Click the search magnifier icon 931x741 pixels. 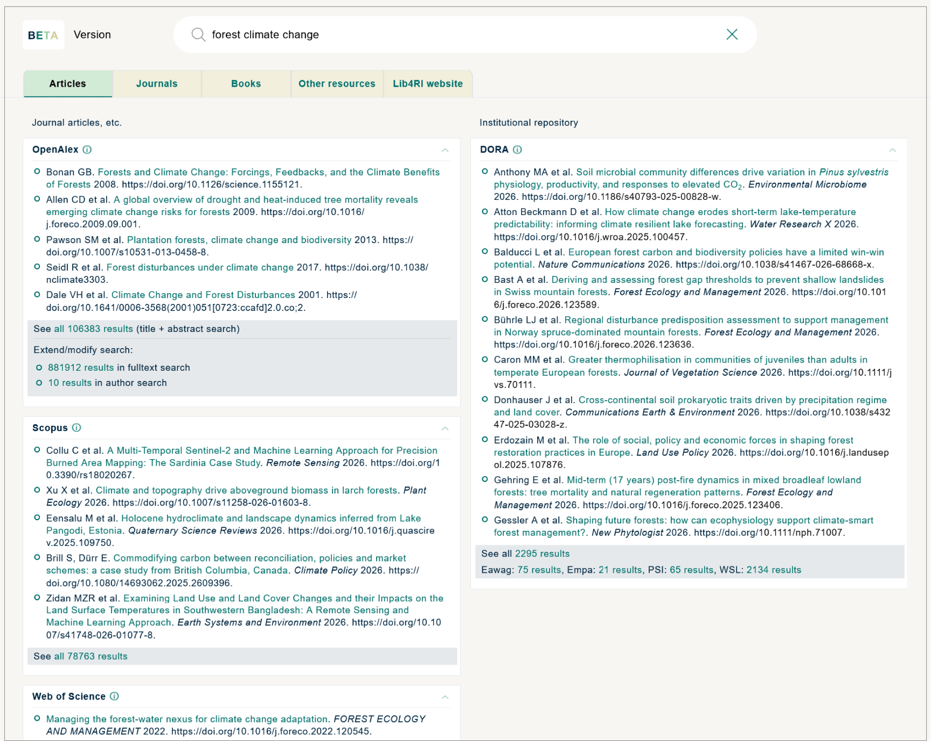[x=198, y=34]
